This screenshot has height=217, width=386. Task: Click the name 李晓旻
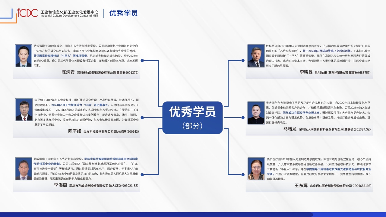pyautogui.click(x=306, y=72)
